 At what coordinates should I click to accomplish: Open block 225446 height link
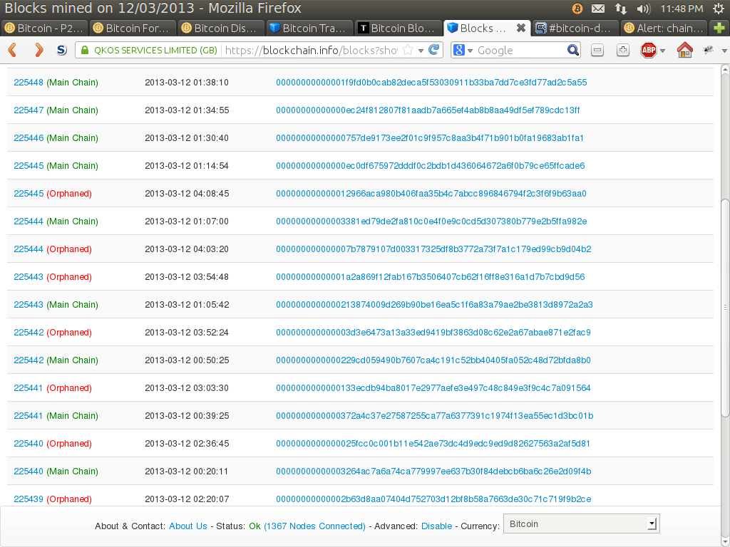29,138
